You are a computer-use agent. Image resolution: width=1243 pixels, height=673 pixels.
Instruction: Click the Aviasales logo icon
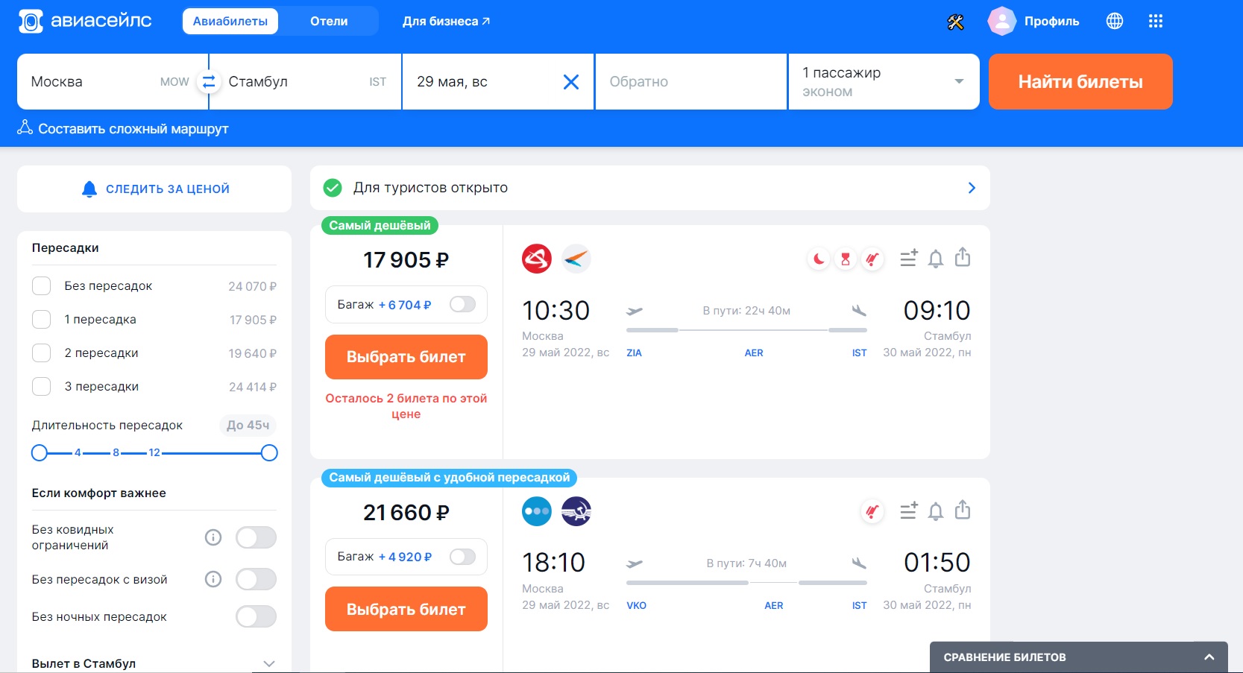point(31,22)
